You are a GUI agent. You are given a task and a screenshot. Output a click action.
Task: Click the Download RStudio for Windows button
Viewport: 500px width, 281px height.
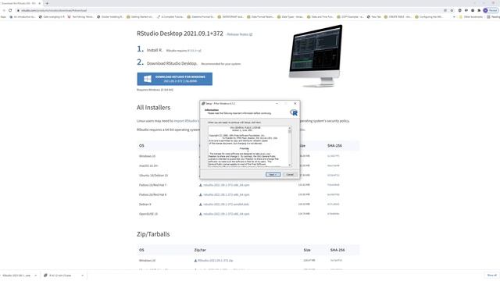click(x=175, y=79)
